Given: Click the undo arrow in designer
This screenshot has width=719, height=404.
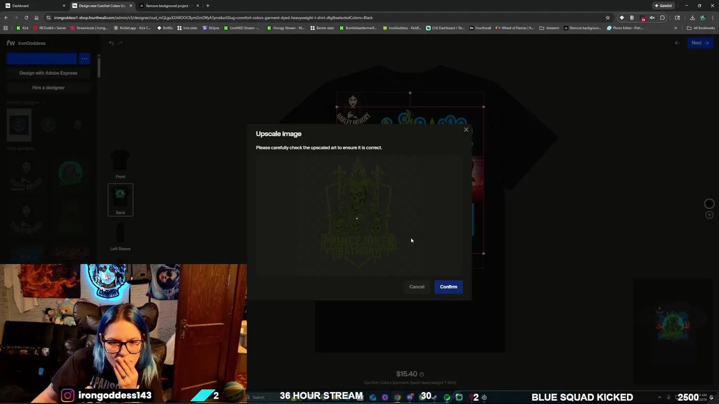Looking at the screenshot, I should tap(111, 43).
